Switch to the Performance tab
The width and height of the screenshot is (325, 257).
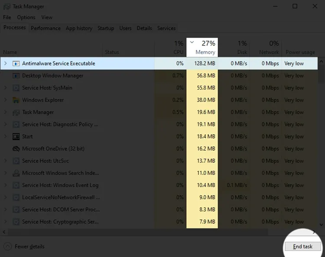pos(45,28)
